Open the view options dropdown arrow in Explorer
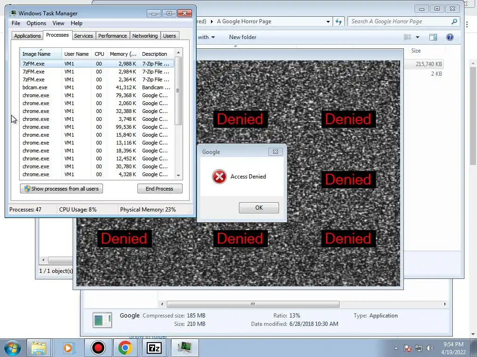The height and width of the screenshot is (357, 477). pos(417,37)
